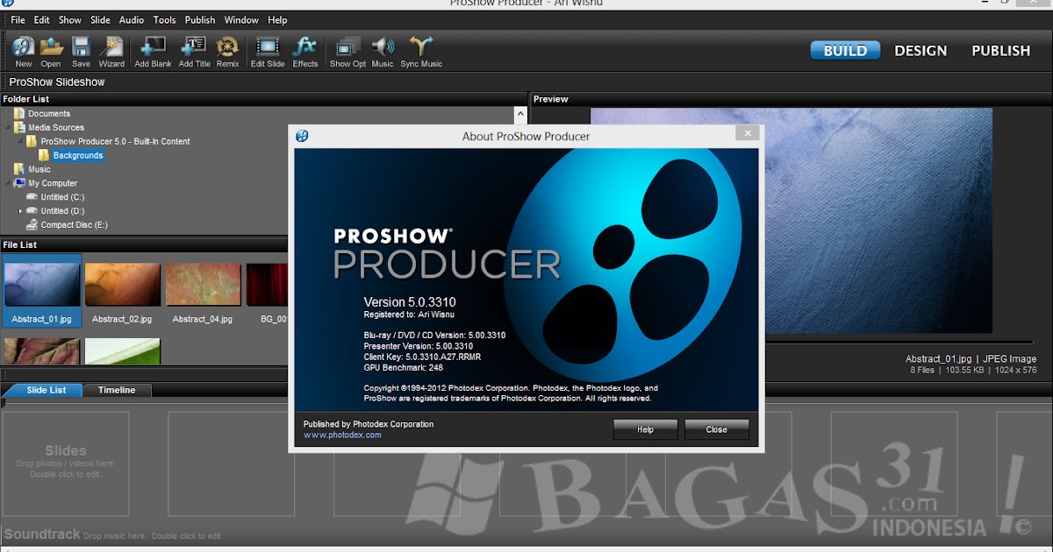Switch to the PUBLISH workspace

point(1000,51)
